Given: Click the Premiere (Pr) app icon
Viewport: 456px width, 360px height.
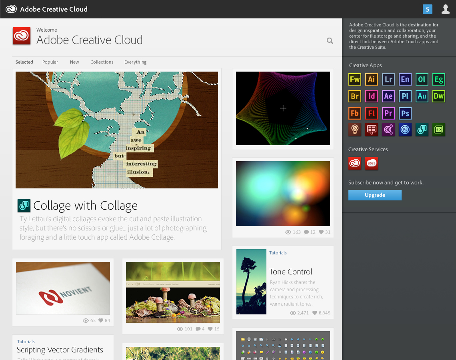Looking at the screenshot, I should pos(388,113).
